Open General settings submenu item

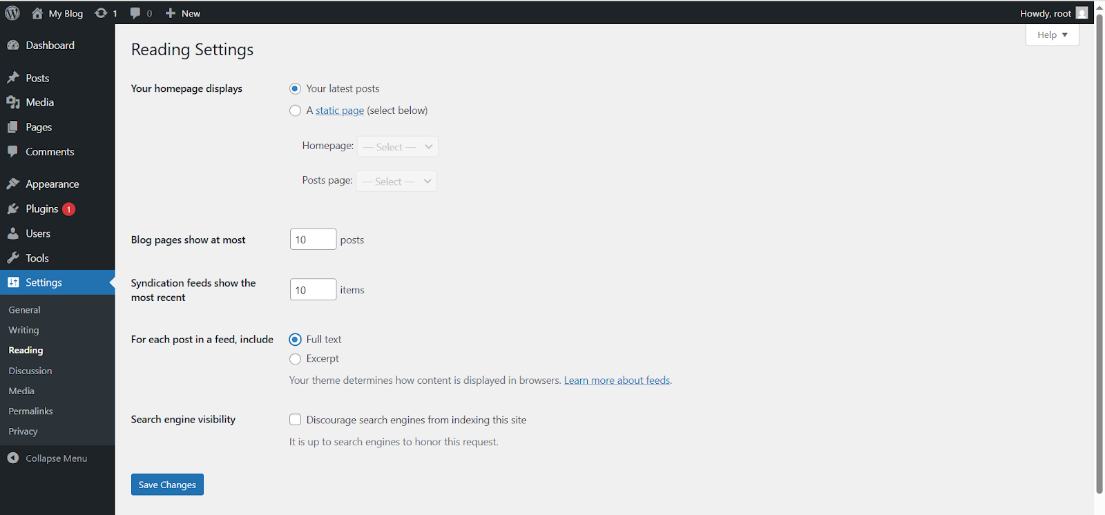[25, 310]
